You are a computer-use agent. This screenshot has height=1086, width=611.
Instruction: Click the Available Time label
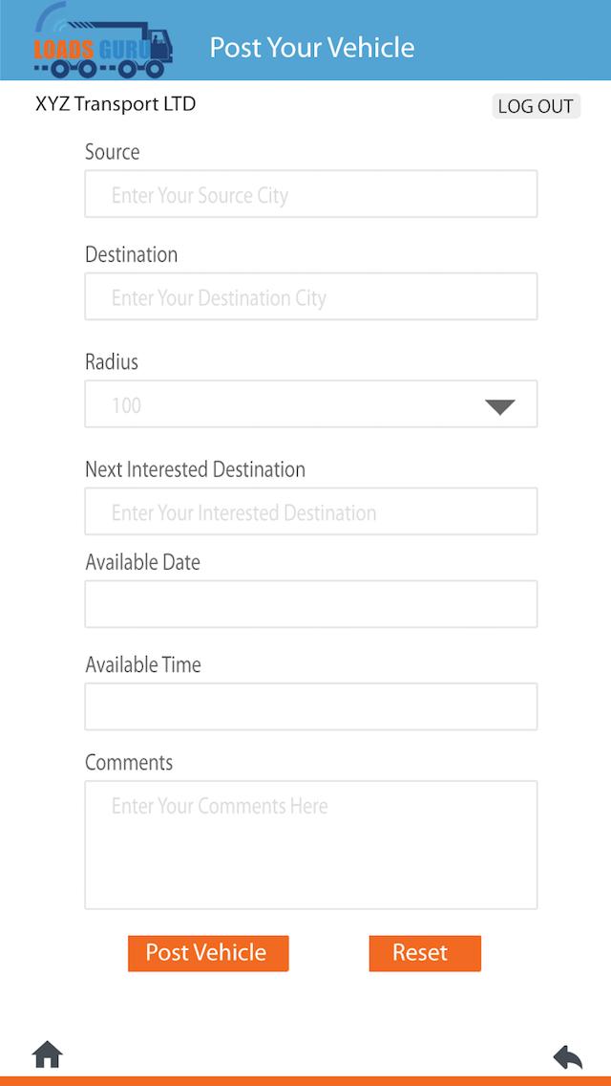(x=143, y=664)
